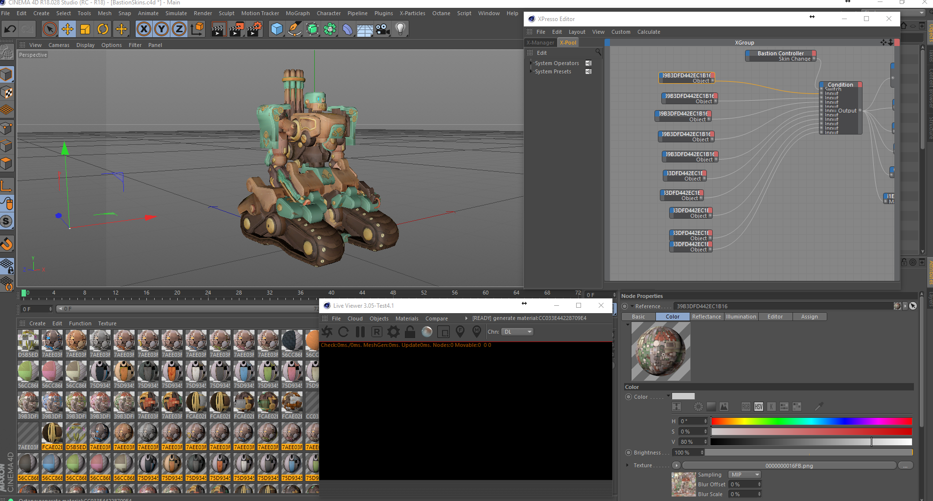The image size is (933, 501).
Task: Expand System Operators in X-Pool
Action: [531, 63]
